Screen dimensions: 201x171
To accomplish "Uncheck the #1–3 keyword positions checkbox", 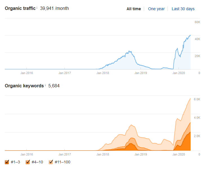I will [7, 162].
